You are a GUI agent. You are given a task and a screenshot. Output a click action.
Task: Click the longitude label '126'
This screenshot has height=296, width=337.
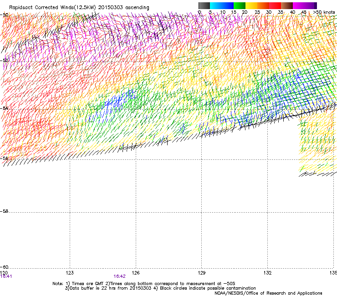[136, 273]
